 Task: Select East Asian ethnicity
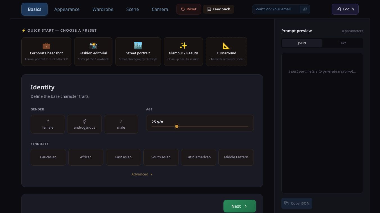(123, 157)
